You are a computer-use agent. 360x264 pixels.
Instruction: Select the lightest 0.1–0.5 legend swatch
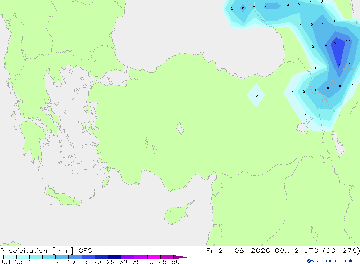(x=10, y=257)
